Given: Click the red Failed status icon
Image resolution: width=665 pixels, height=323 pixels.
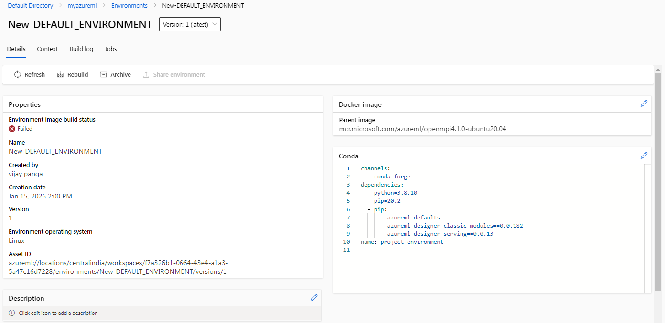Looking at the screenshot, I should (12, 129).
